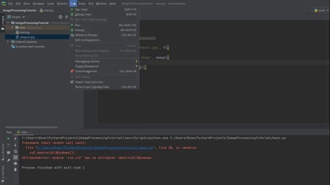The height and width of the screenshot is (185, 330).
Task: Click the down-arrow icon in Run console toolbar
Action: [15, 145]
